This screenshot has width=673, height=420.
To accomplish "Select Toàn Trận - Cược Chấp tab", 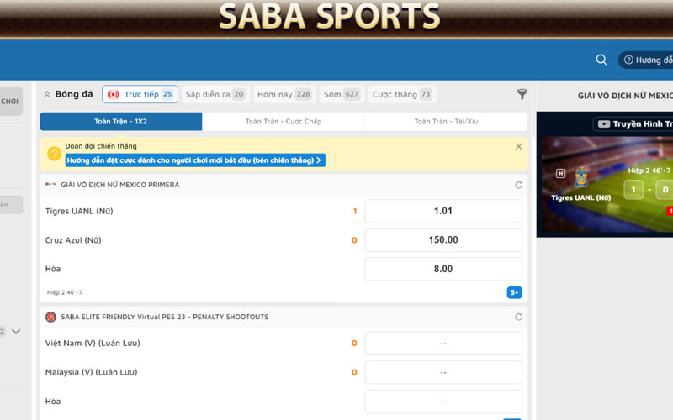I will 284,121.
